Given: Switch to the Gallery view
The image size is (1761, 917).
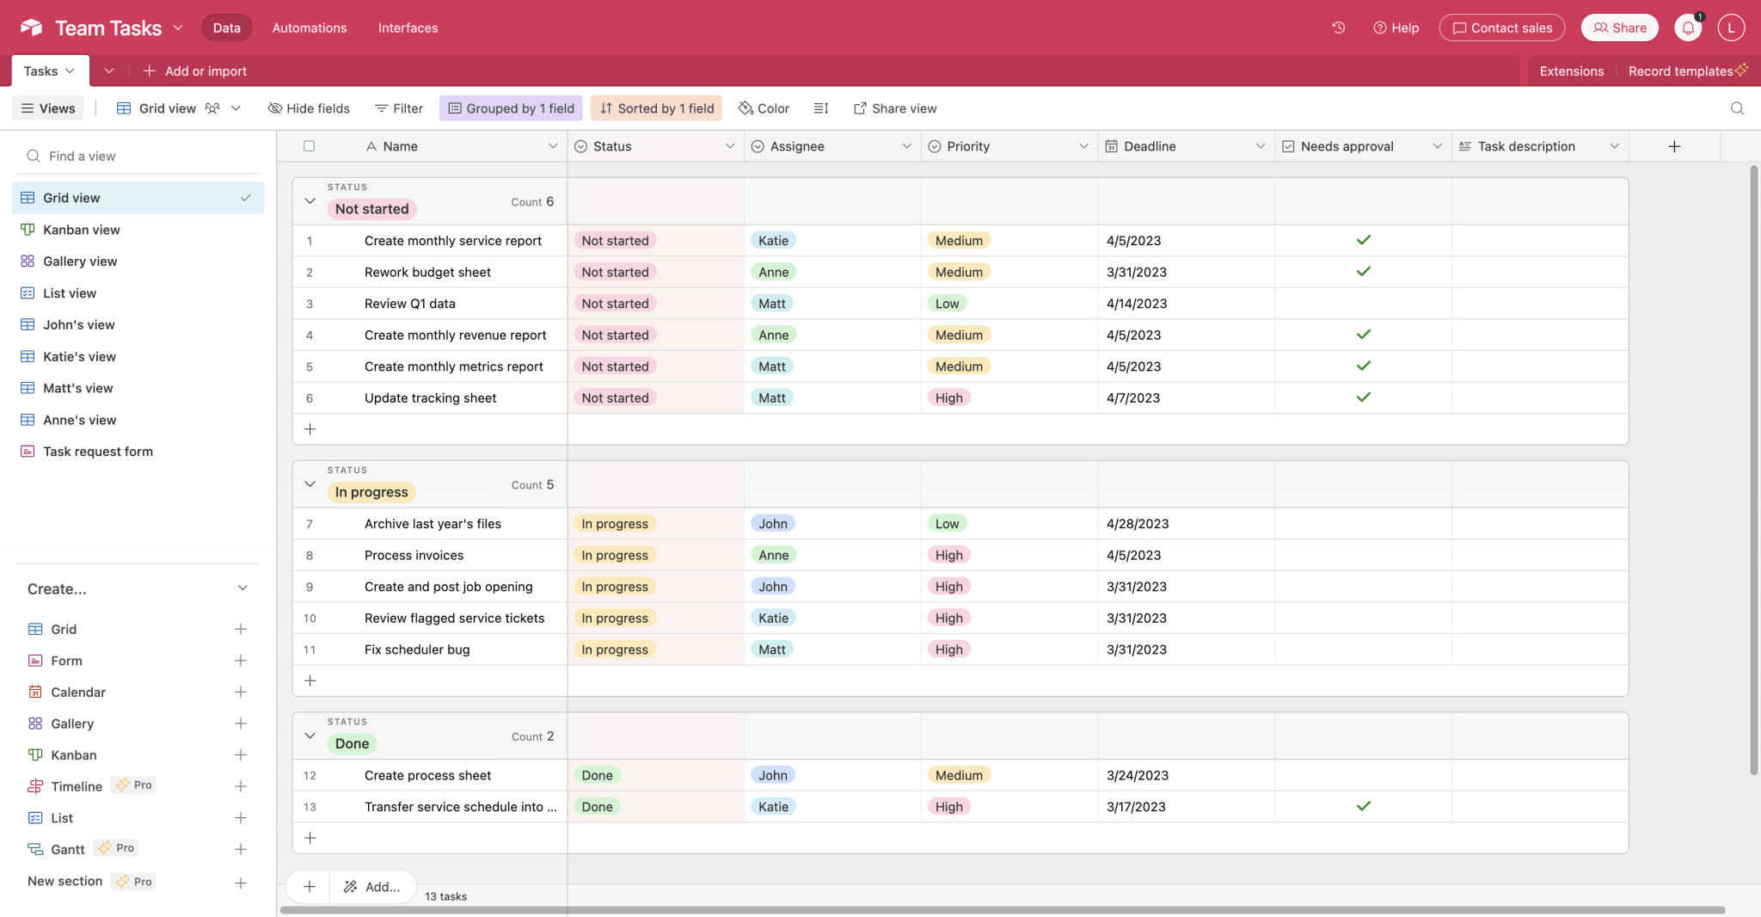Looking at the screenshot, I should coord(81,262).
